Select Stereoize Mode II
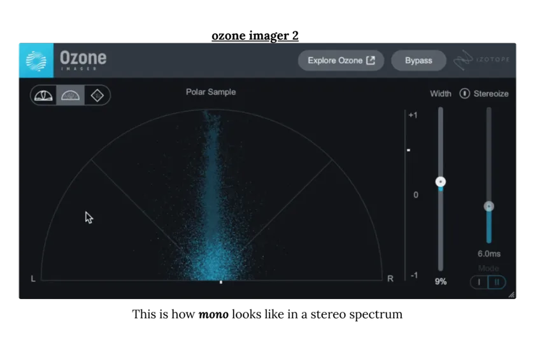The width and height of the screenshot is (535, 357). point(497,282)
